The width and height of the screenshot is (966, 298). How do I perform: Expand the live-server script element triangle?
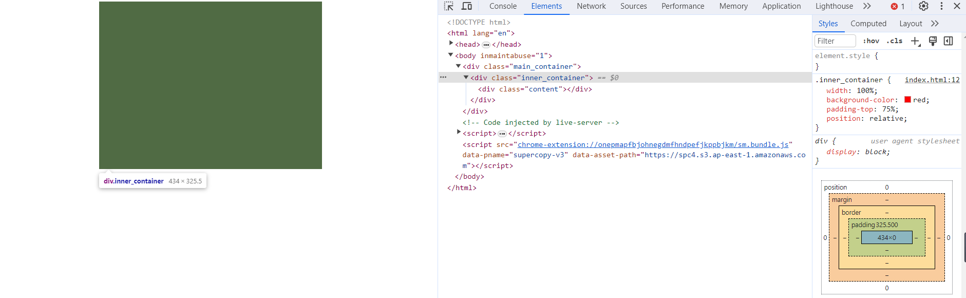tap(459, 133)
